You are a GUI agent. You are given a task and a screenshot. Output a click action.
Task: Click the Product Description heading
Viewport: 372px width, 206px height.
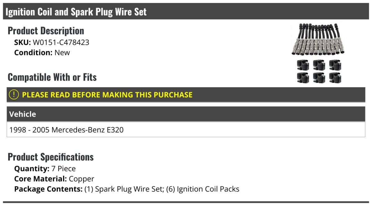coord(46,31)
